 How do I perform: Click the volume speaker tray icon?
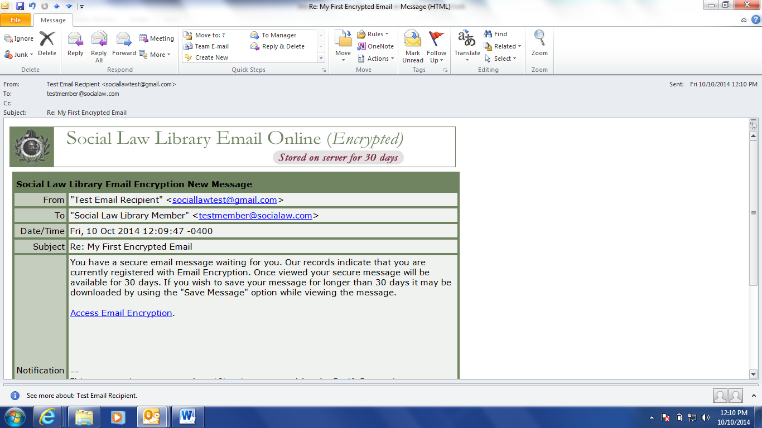pos(706,417)
